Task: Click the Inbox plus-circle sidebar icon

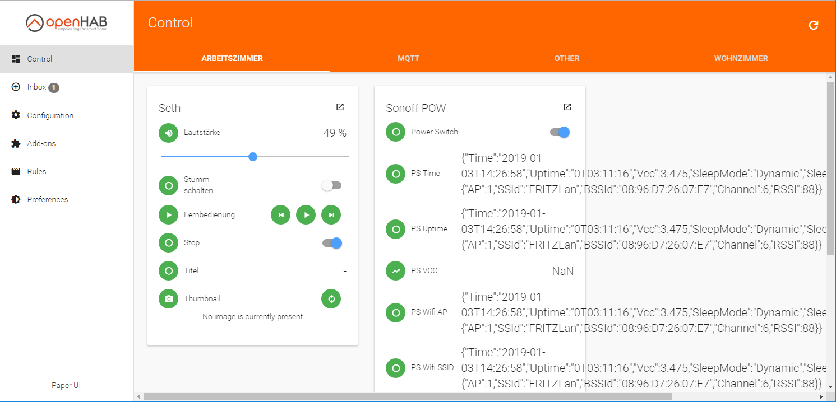Action: coord(16,87)
